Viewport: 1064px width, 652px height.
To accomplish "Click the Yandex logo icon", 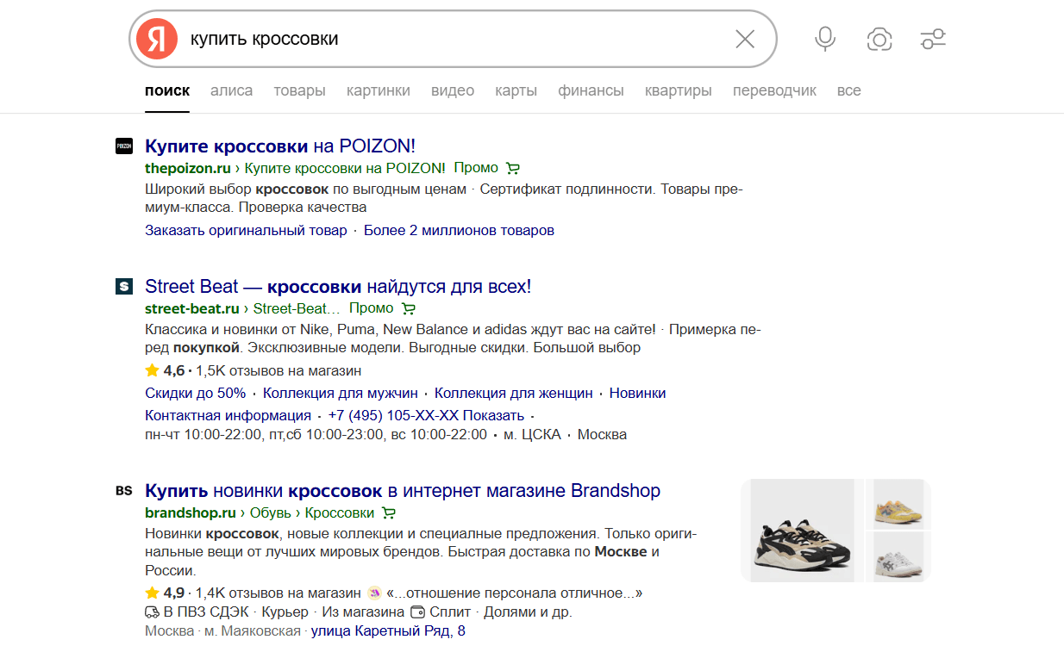I will (x=156, y=39).
